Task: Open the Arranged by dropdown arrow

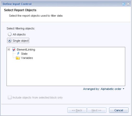Action: 123,89
